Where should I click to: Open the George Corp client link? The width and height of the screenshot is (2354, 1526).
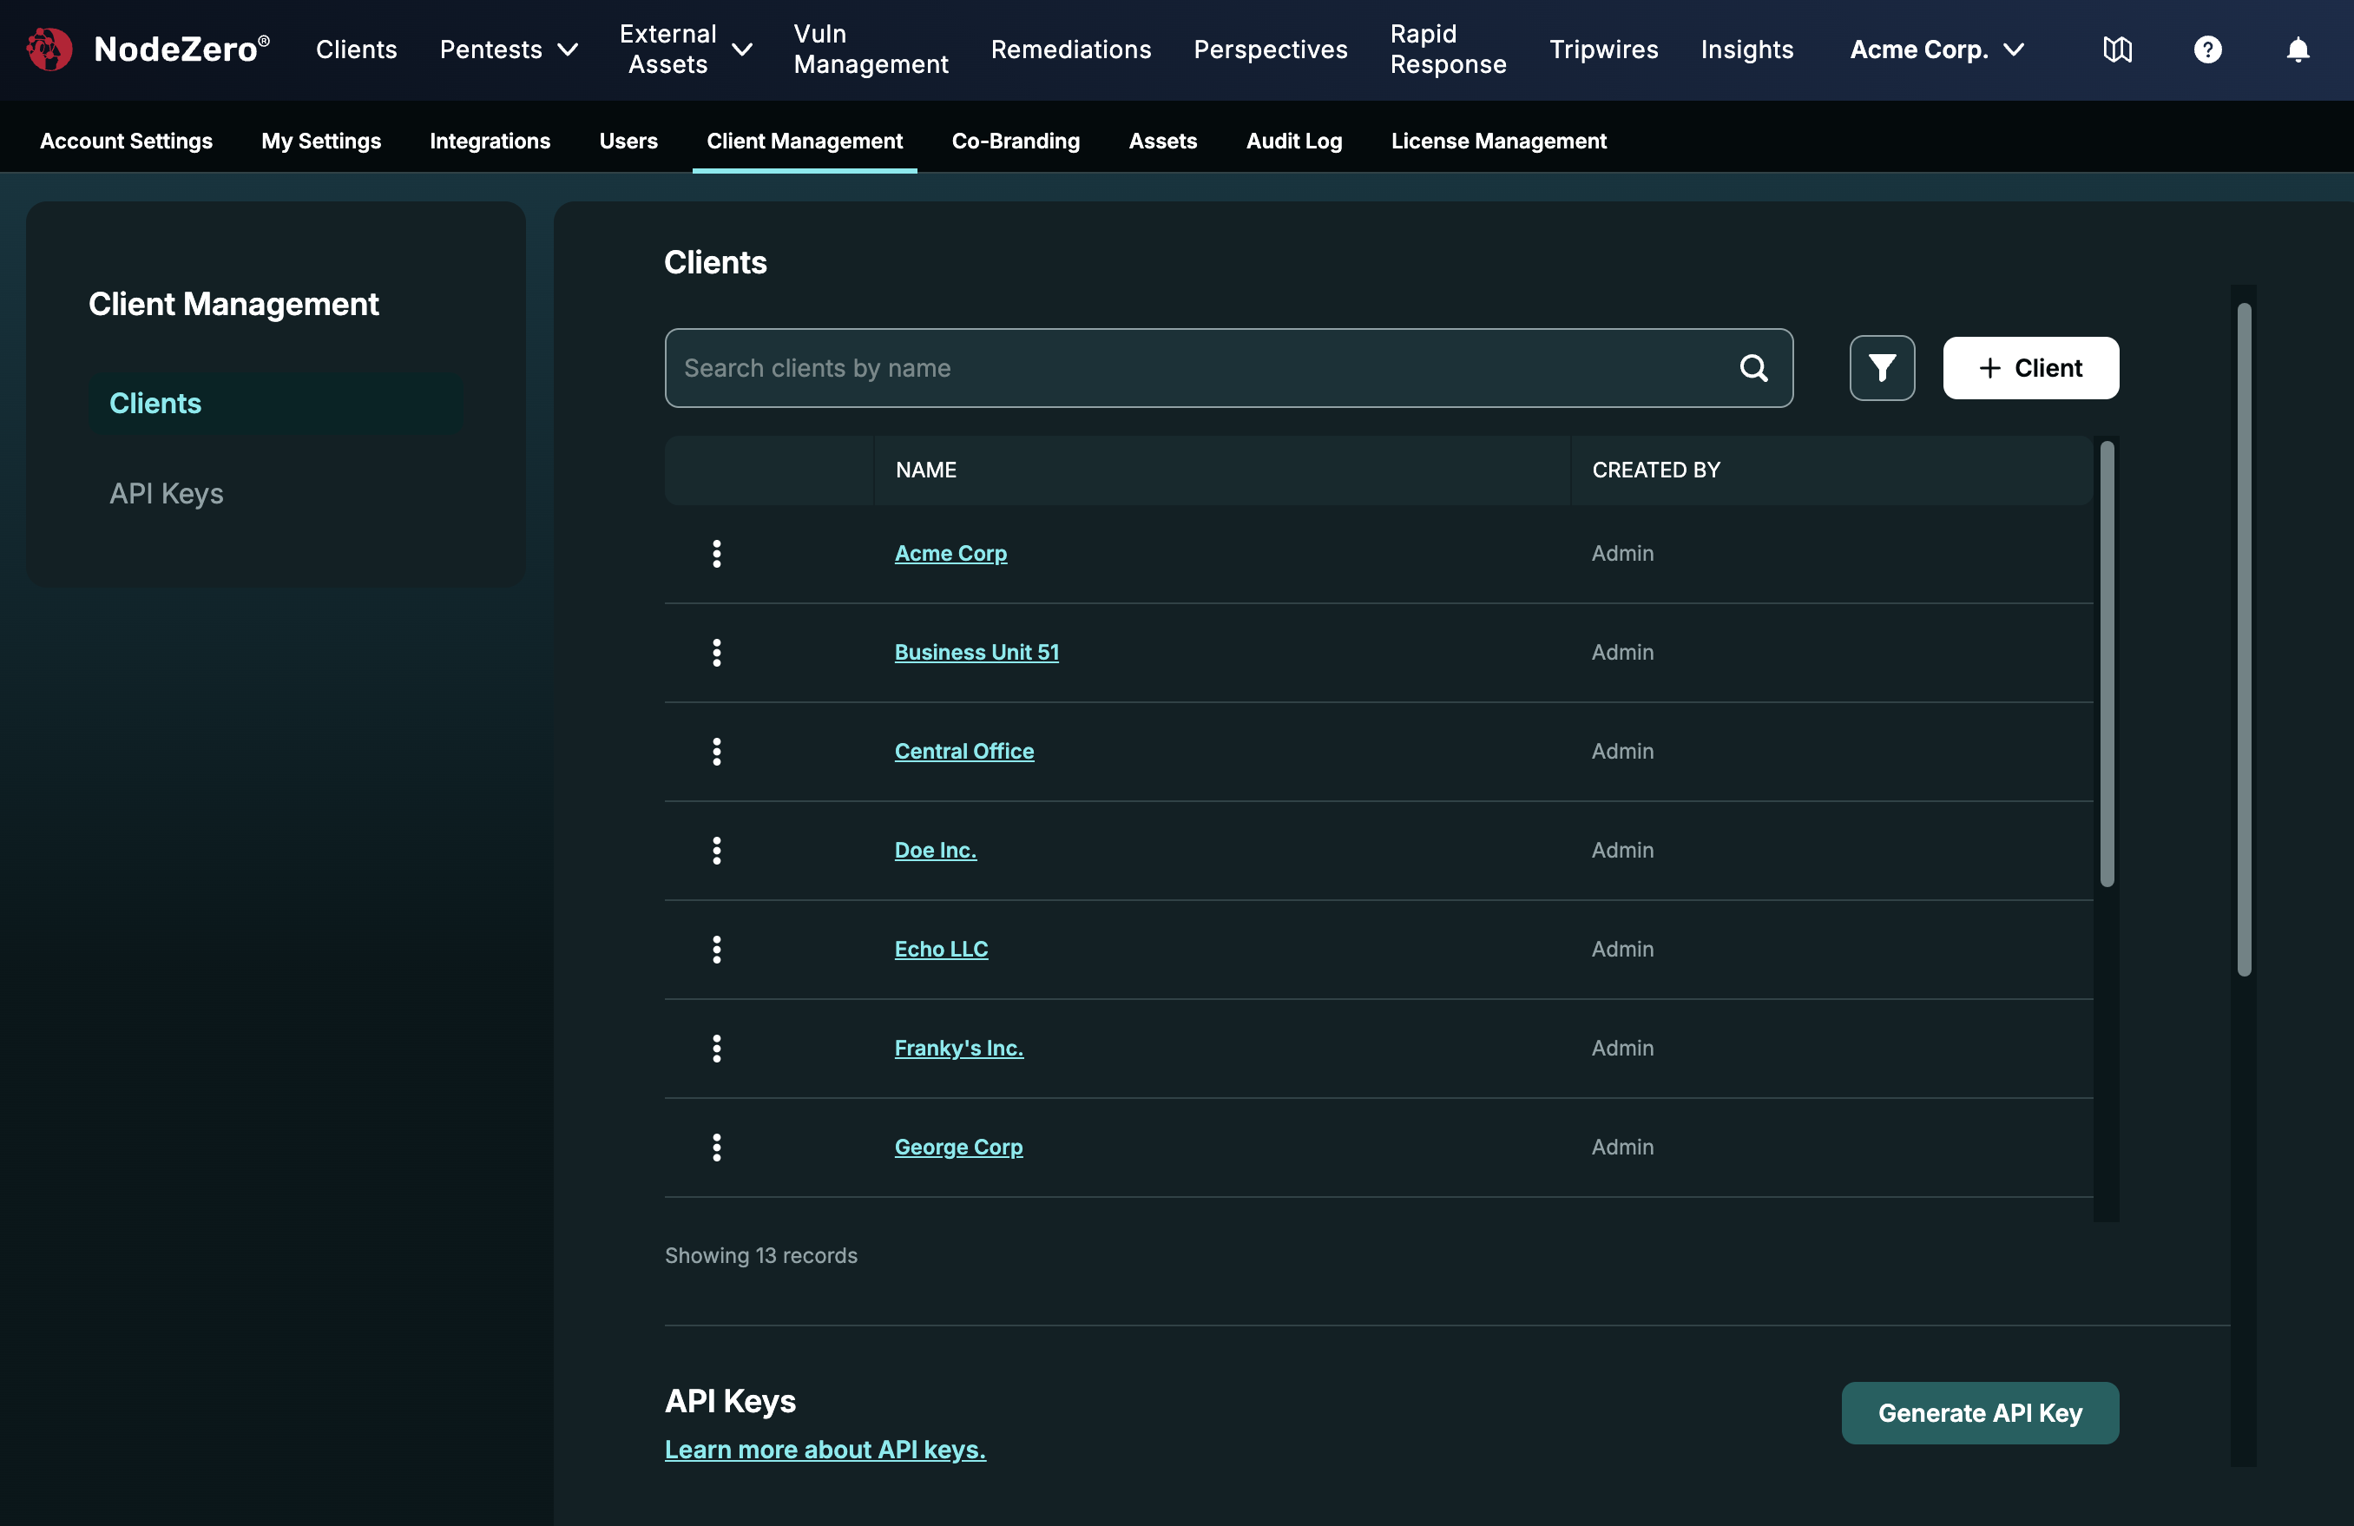pos(958,1148)
